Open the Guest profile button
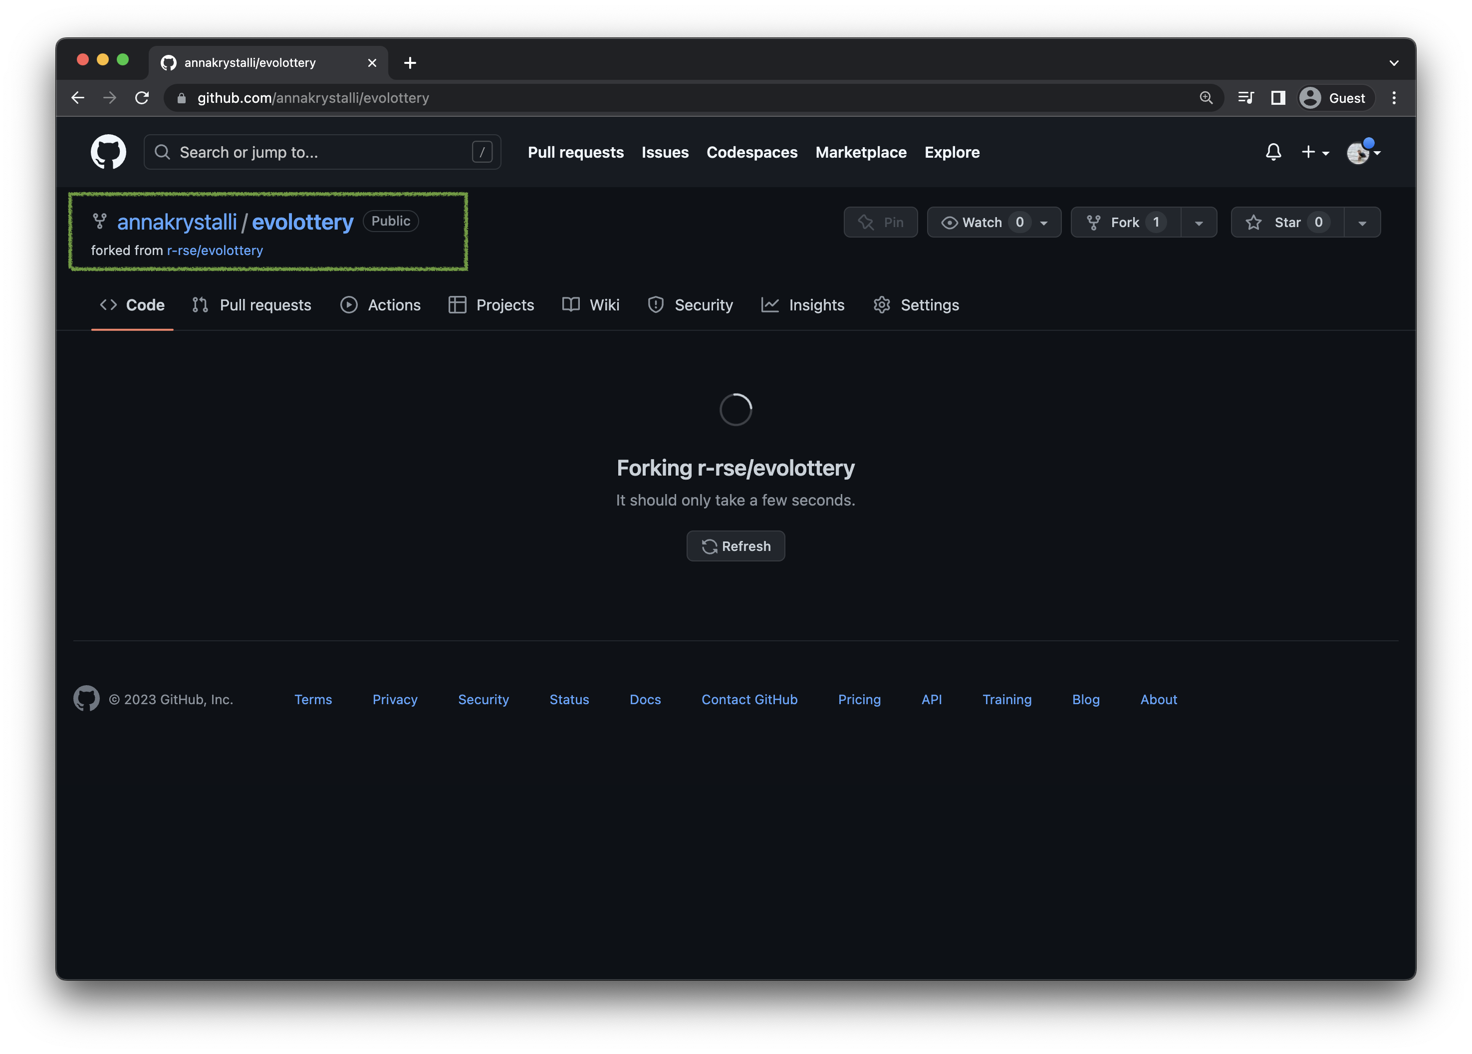Image resolution: width=1472 pixels, height=1054 pixels. coord(1335,98)
